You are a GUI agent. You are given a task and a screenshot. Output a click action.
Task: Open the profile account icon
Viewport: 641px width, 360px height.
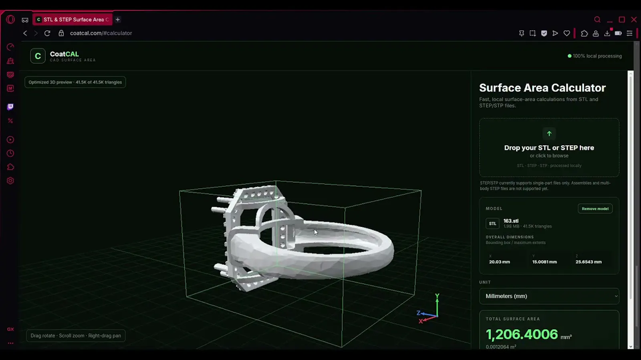click(x=596, y=33)
